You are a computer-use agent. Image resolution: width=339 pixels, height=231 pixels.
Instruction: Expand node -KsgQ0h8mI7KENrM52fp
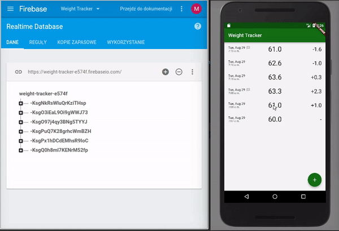click(x=21, y=150)
